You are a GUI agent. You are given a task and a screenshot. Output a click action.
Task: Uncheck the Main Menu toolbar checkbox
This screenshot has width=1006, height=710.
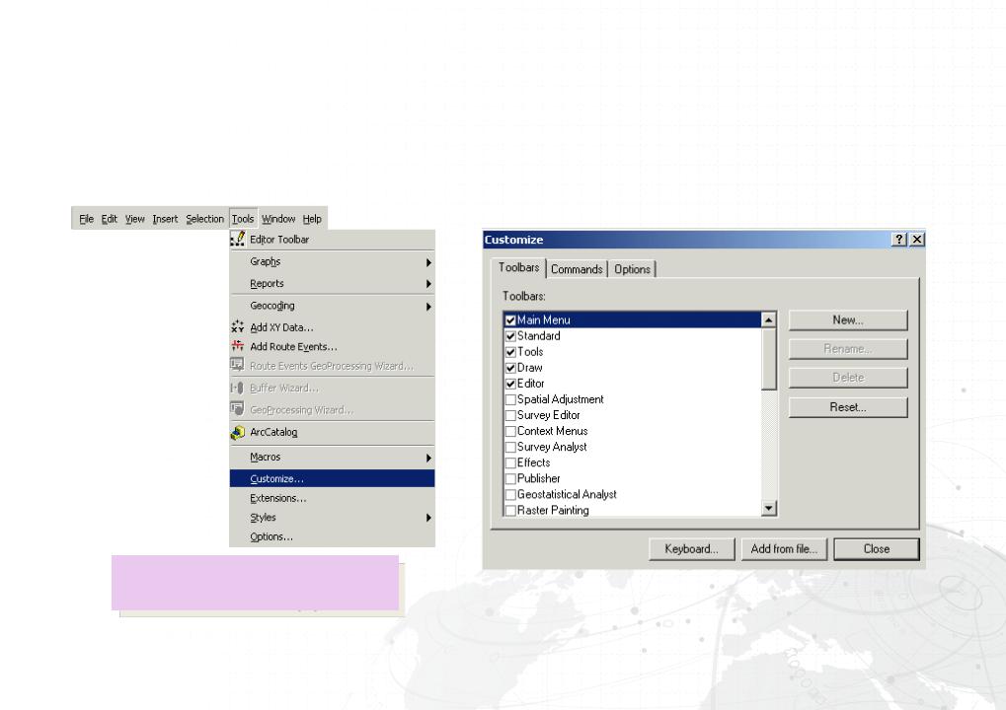tap(510, 319)
